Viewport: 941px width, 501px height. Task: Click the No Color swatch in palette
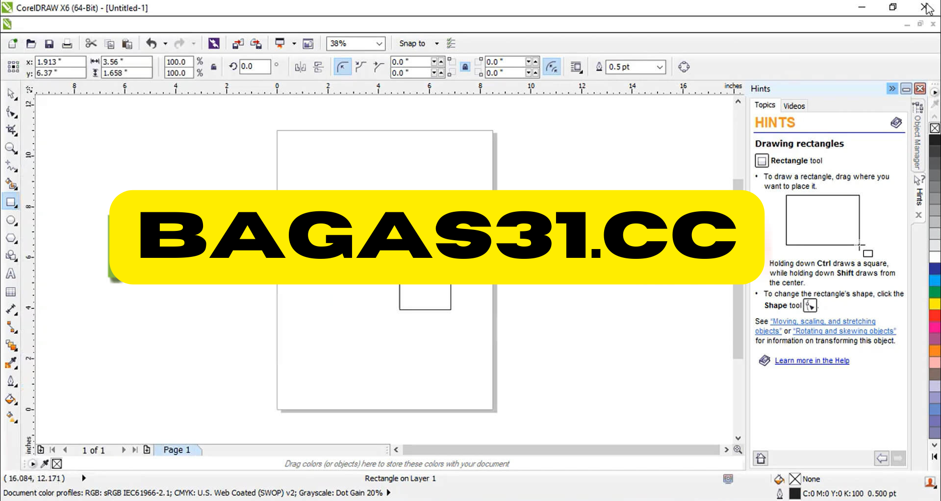click(935, 128)
